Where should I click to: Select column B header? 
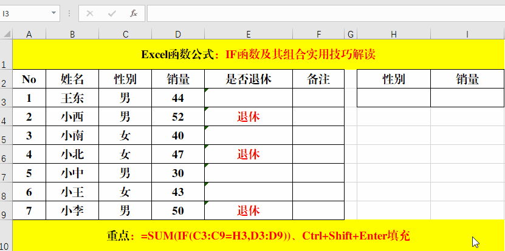point(72,34)
